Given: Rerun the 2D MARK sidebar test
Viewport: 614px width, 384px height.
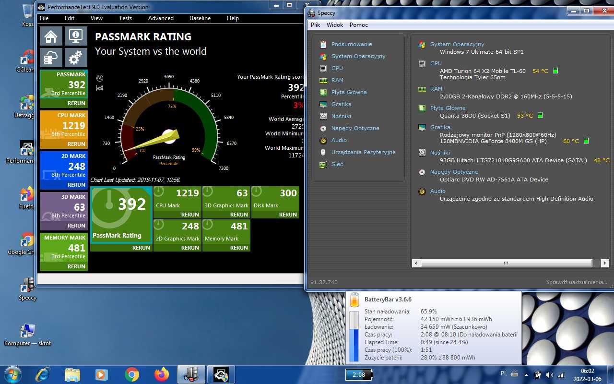Looking at the screenshot, I should [76, 185].
